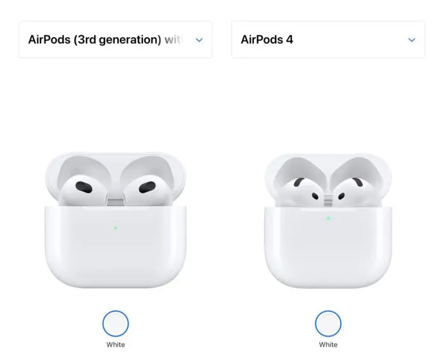Select White swatch under AirPods 4
Image resolution: width=436 pixels, height=359 pixels.
point(328,323)
